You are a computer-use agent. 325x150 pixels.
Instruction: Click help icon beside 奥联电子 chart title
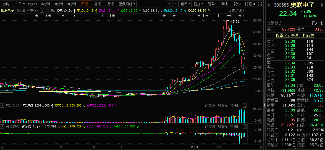click(42, 10)
